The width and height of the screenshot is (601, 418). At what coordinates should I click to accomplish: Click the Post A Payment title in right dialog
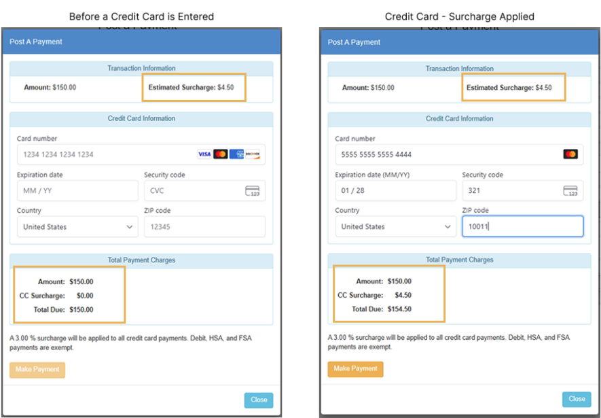point(354,42)
